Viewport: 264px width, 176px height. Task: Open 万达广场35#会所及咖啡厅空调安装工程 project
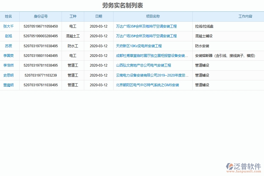point(146,26)
